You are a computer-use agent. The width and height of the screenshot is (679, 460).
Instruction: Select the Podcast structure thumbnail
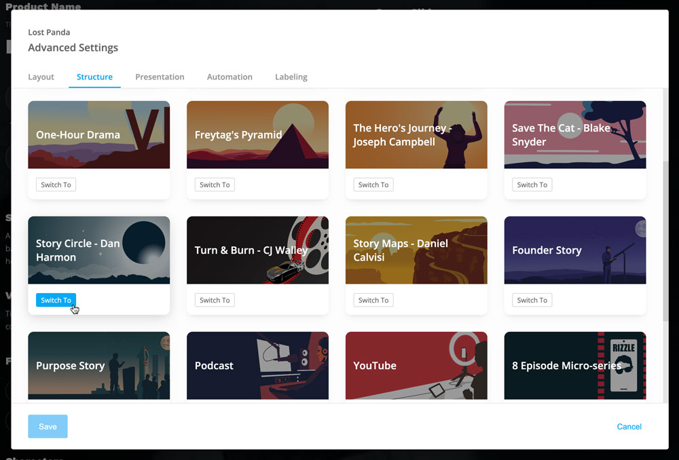click(x=257, y=366)
